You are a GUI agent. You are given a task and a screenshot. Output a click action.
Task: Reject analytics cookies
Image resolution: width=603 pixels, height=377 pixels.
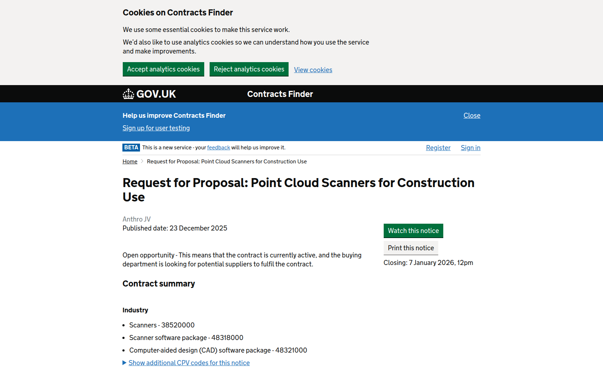click(x=249, y=69)
